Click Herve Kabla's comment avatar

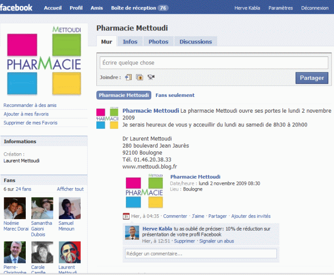point(132,233)
